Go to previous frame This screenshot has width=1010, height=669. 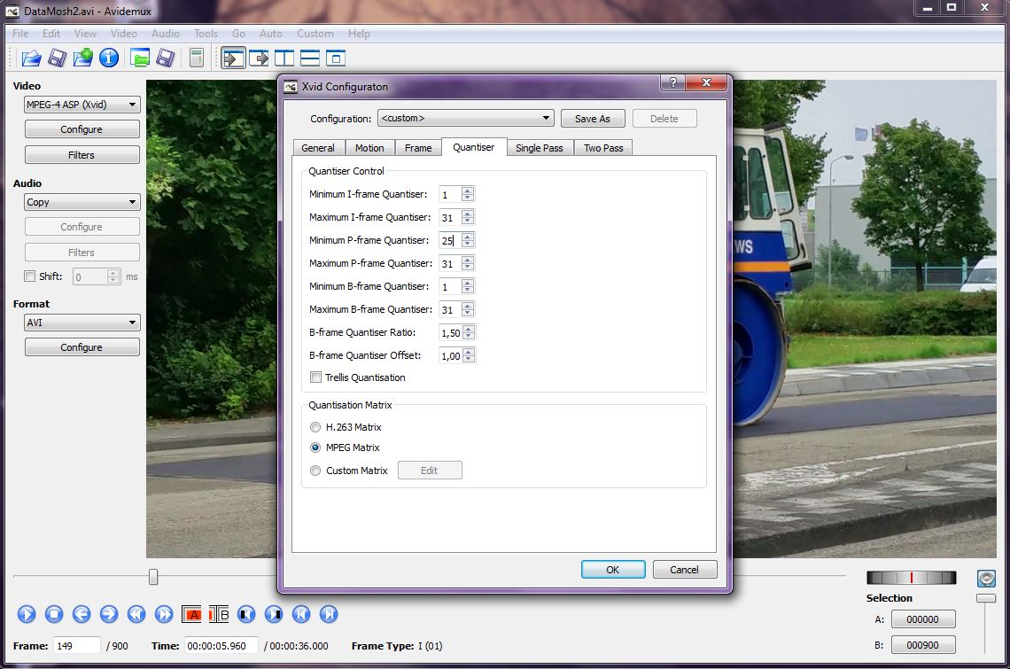tap(82, 614)
